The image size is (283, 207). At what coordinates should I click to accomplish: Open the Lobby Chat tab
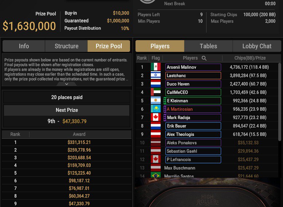[x=257, y=46]
